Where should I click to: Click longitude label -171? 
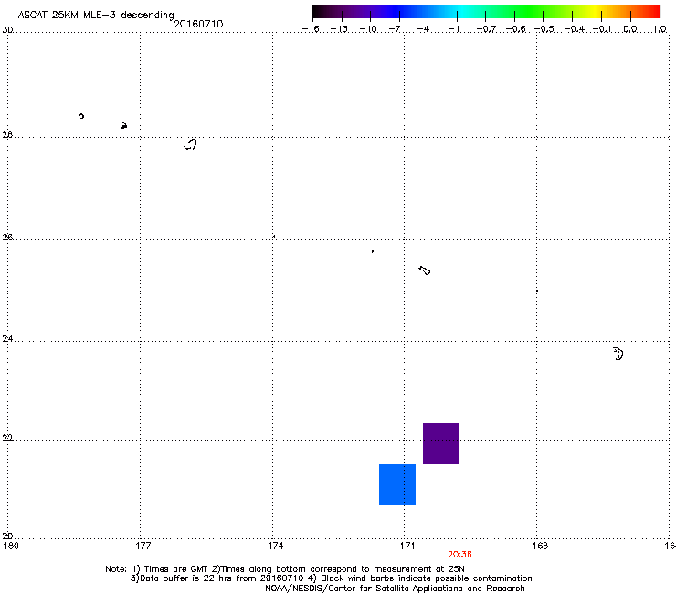(405, 546)
